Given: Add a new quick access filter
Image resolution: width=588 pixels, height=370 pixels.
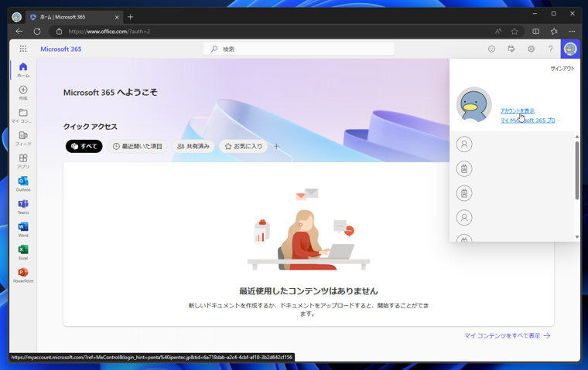Looking at the screenshot, I should point(276,146).
